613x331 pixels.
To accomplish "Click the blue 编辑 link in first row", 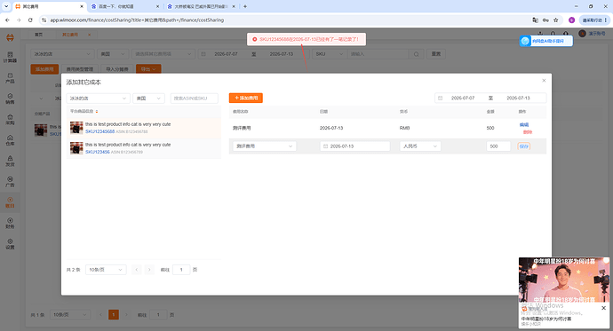I will [x=524, y=125].
